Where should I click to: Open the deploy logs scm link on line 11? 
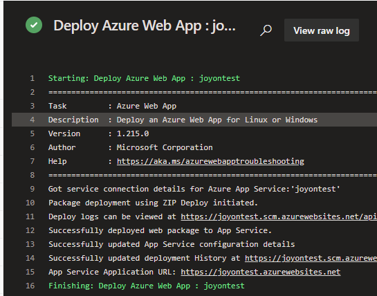tap(279, 216)
